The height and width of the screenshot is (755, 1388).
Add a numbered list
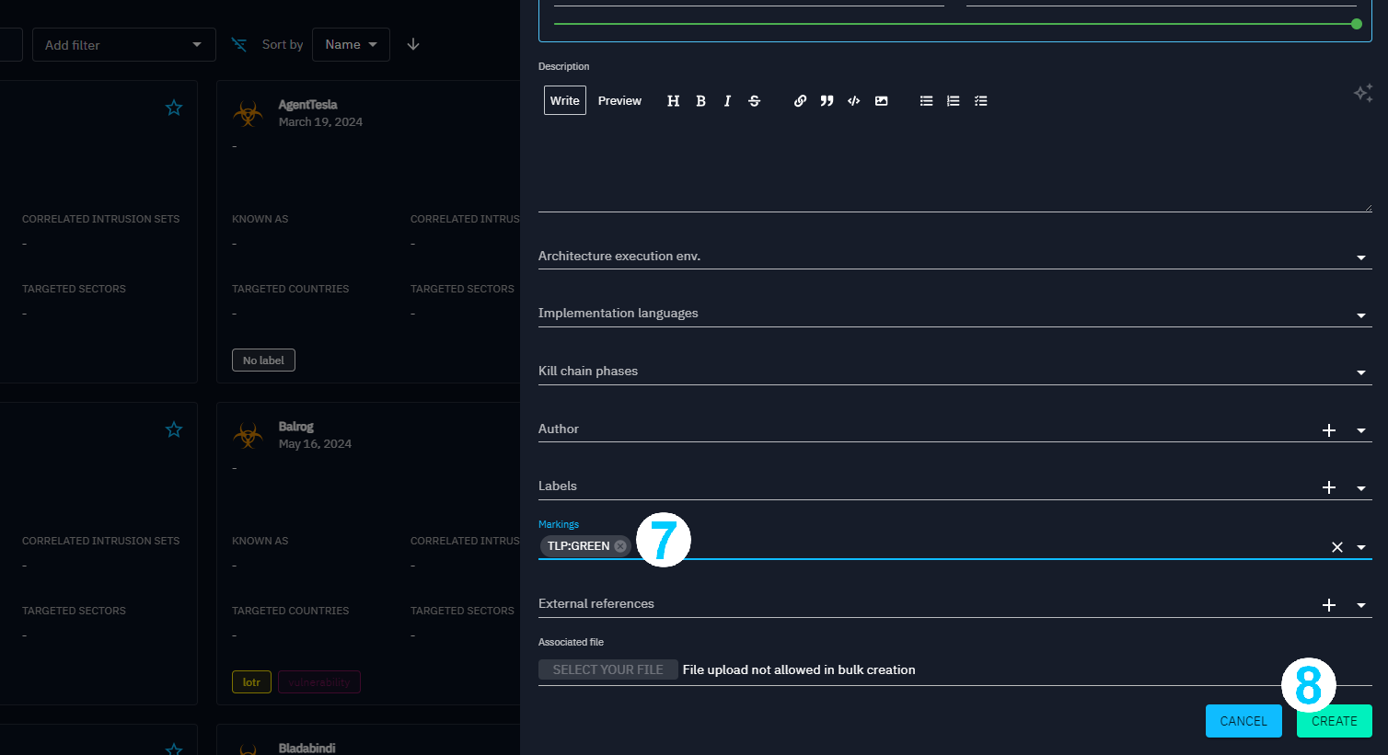tap(953, 101)
